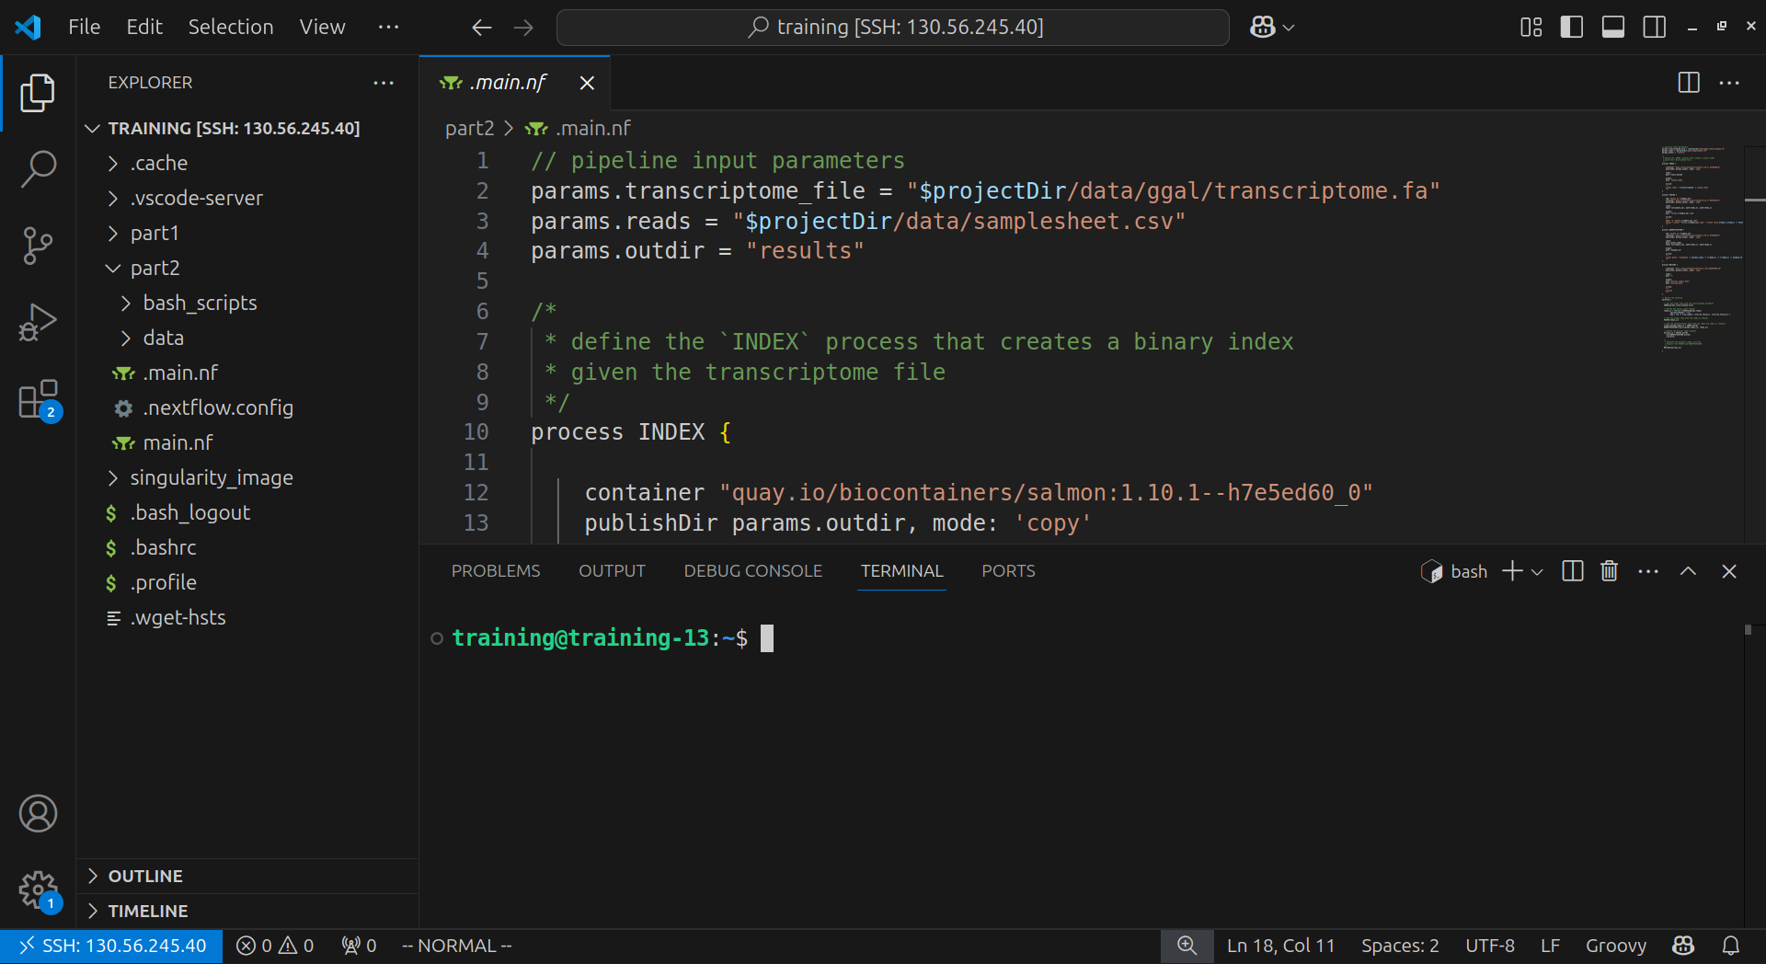Split the terminal pane

(x=1573, y=571)
